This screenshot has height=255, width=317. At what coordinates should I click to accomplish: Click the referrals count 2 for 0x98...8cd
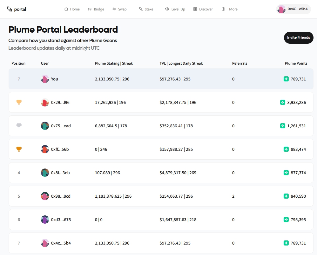tap(233, 196)
